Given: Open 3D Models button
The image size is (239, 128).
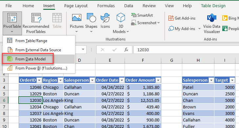Looking at the screenshot, I should click(x=121, y=23).
